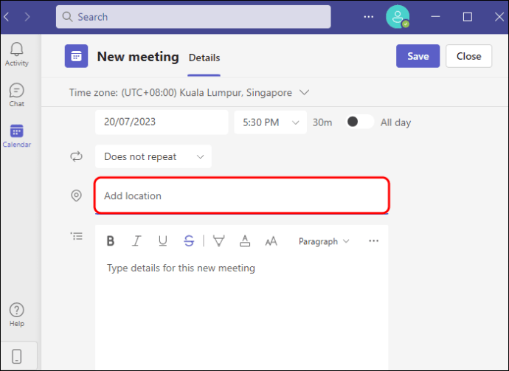
Task: Open Help in the sidebar
Action: [x=16, y=314]
